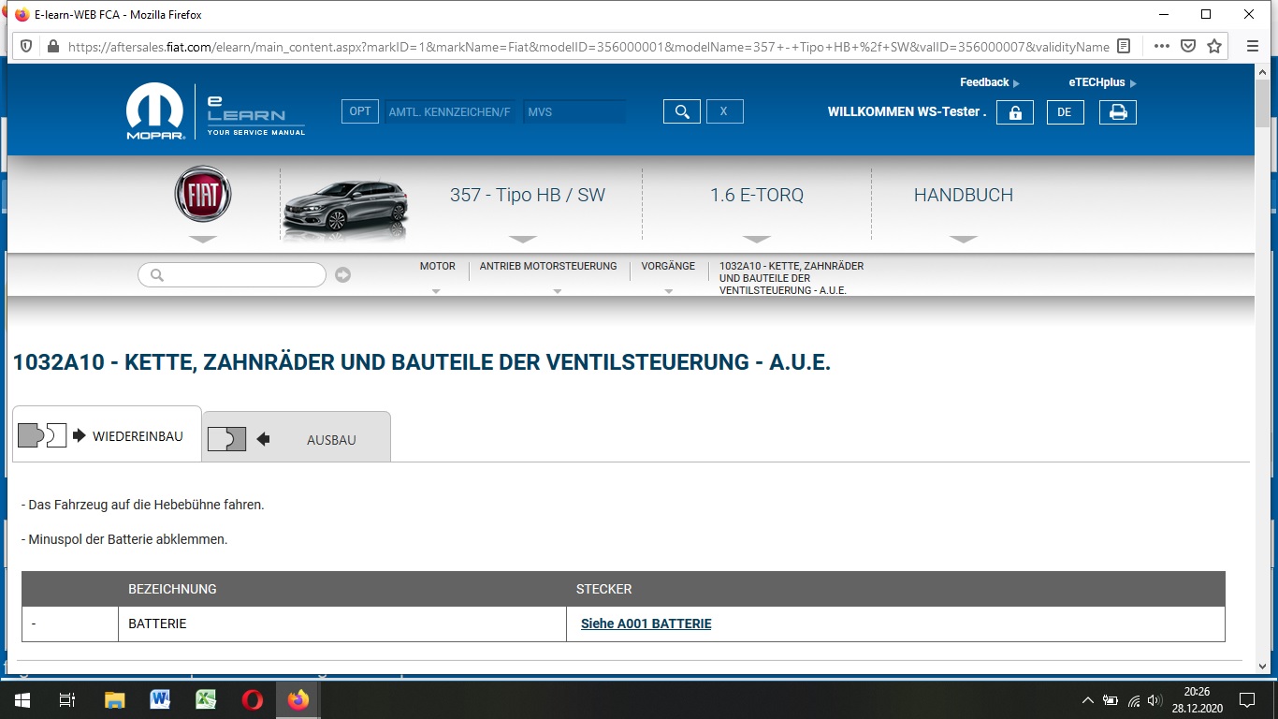This screenshot has height=719, width=1278.
Task: Open Firefox reader view icon
Action: tap(1125, 46)
